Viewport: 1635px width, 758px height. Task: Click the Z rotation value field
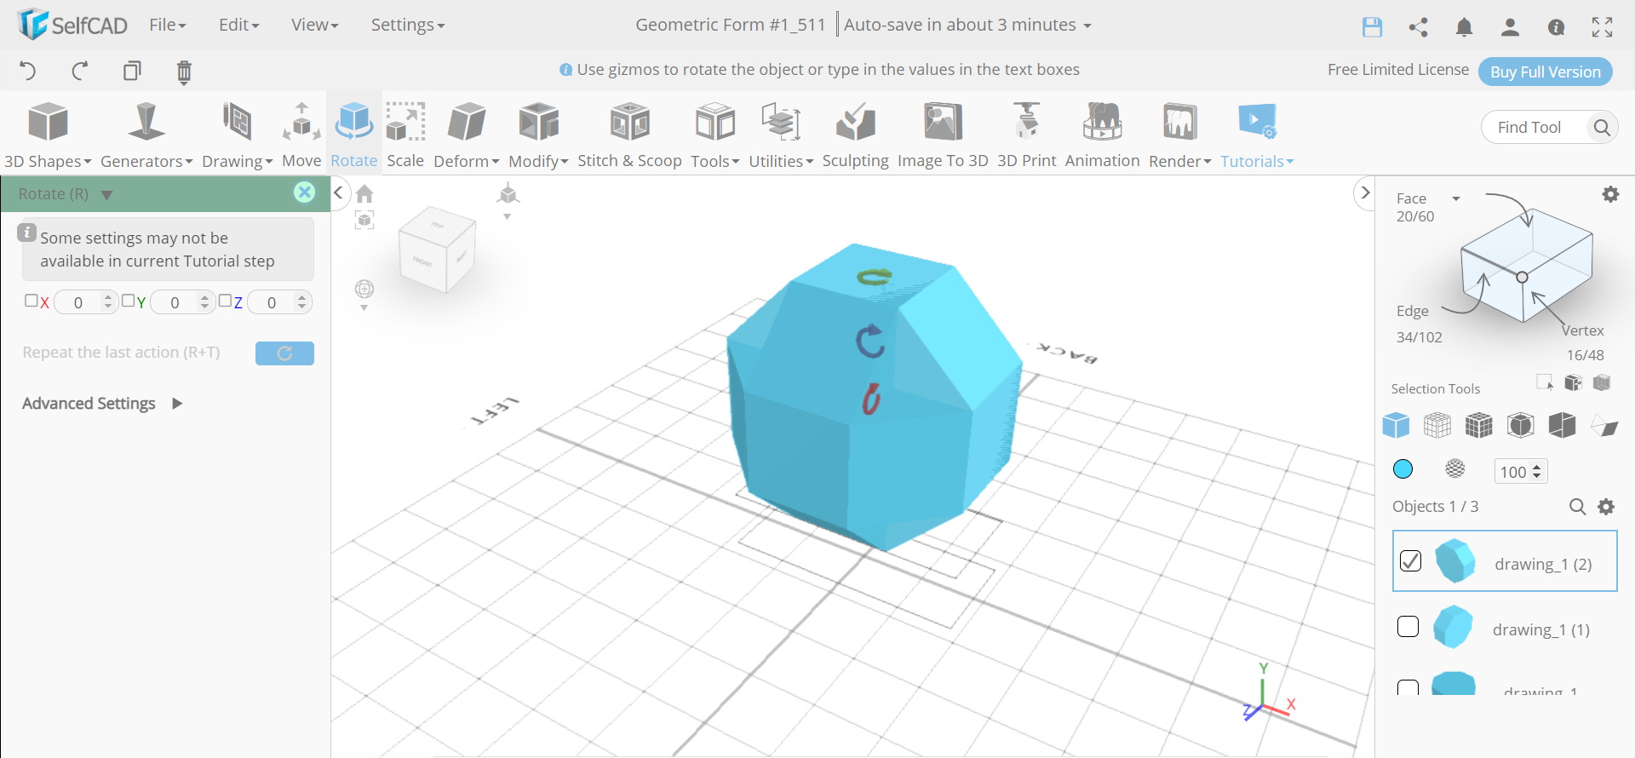[x=279, y=302]
